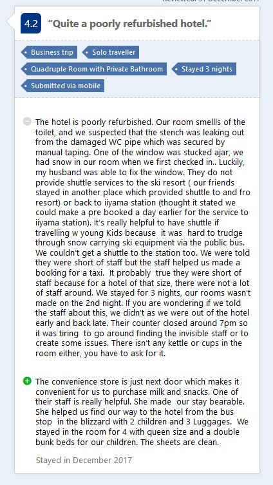Image resolution: width=273 pixels, height=485 pixels.
Task: Click the review date above the card
Action: (211, 1)
